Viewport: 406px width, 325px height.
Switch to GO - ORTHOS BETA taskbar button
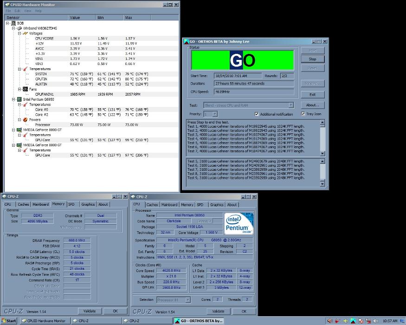[x=199, y=321]
